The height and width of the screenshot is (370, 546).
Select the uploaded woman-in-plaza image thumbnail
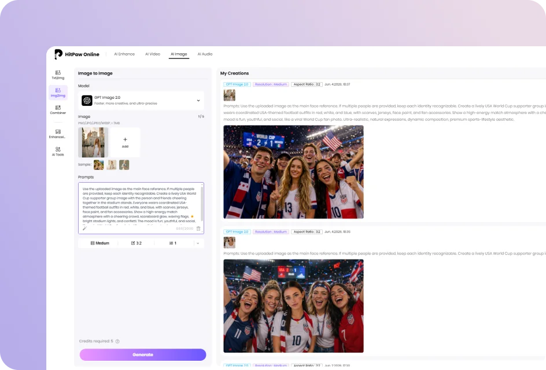[93, 142]
